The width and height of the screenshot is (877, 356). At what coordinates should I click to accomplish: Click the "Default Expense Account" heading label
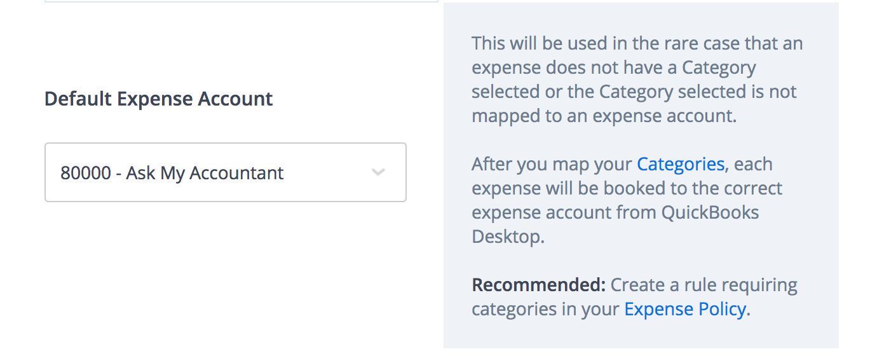click(x=158, y=99)
